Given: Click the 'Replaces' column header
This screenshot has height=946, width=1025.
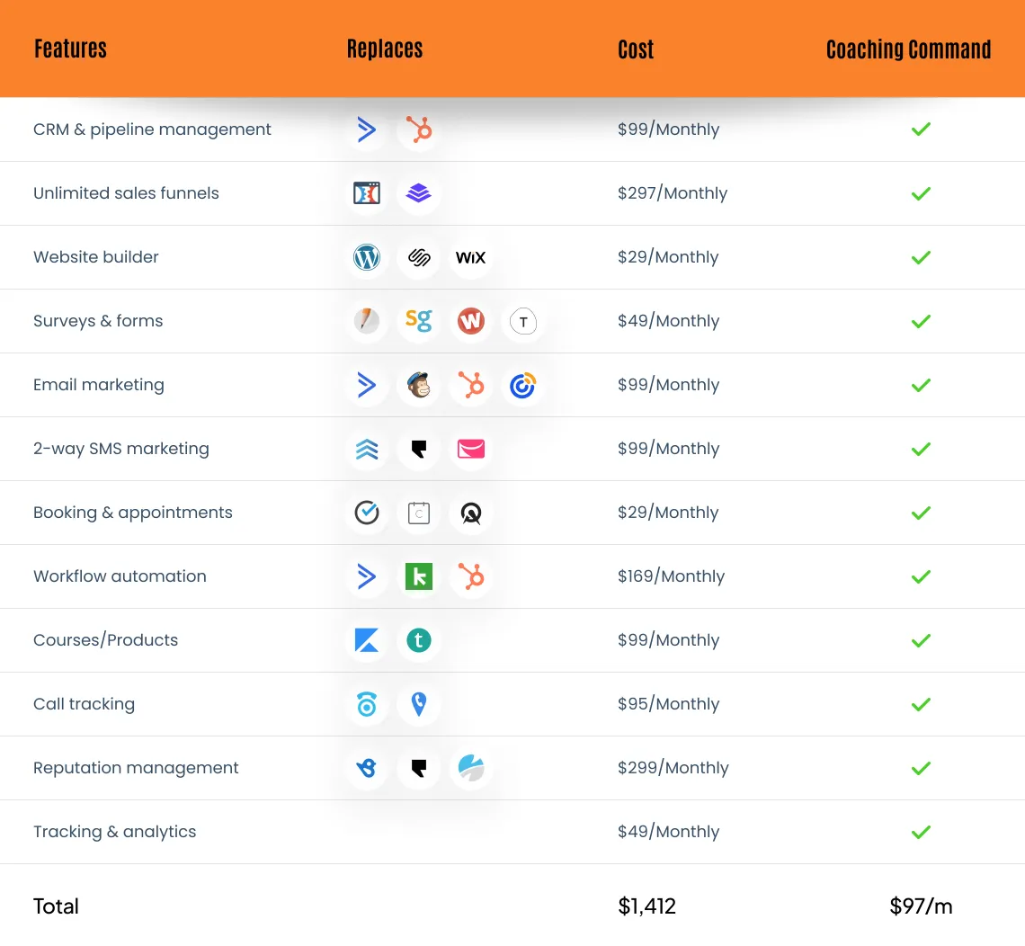Looking at the screenshot, I should click(x=385, y=49).
